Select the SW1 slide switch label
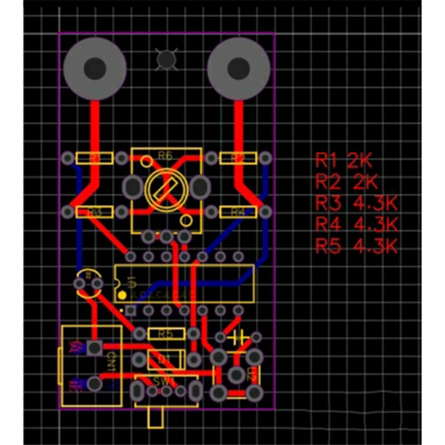This screenshot has width=445, height=445. click(x=166, y=382)
